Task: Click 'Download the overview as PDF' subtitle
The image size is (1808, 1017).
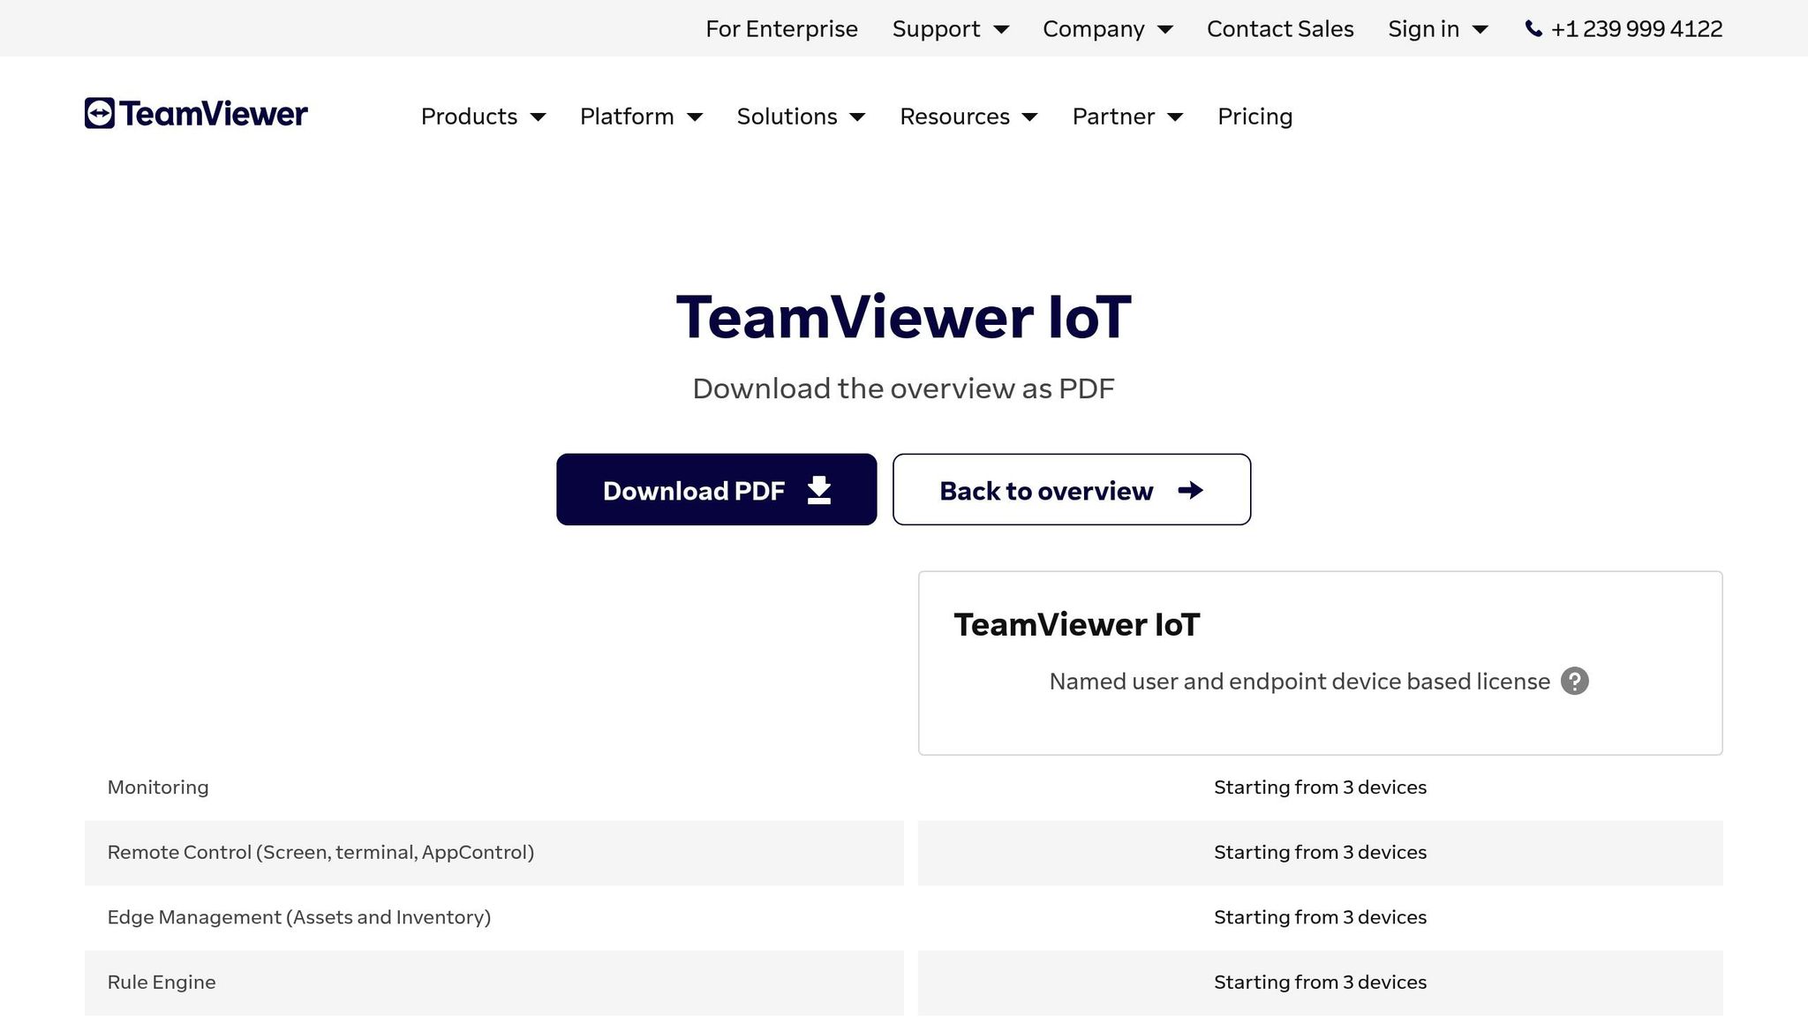Action: 903,388
